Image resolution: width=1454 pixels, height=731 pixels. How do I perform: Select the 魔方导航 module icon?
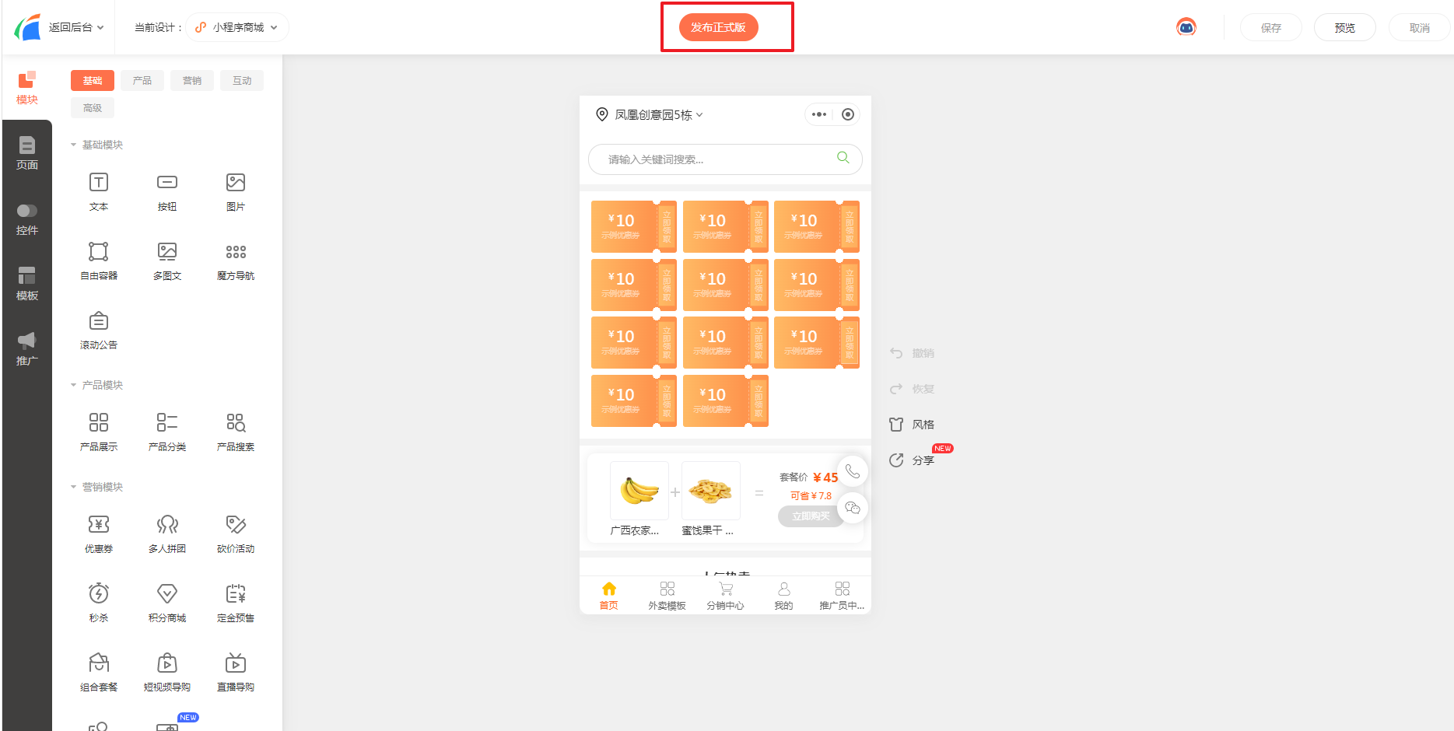(x=236, y=252)
